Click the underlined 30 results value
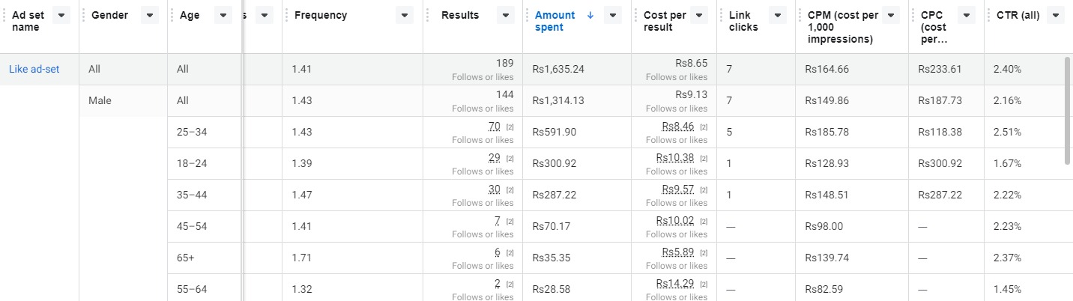Image resolution: width=1073 pixels, height=301 pixels. coord(495,189)
